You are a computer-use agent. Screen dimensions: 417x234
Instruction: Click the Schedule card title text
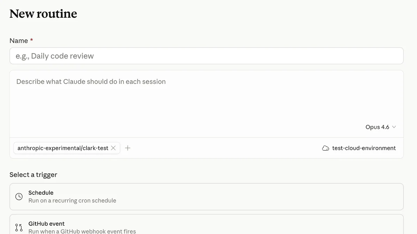point(41,192)
